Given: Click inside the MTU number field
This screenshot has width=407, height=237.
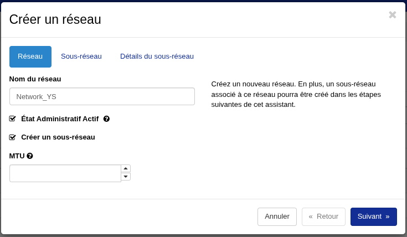Looking at the screenshot, I should click(65, 173).
